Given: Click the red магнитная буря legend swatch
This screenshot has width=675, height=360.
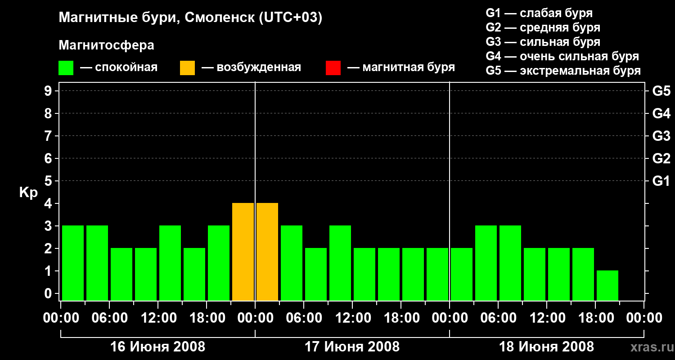Looking at the screenshot, I should coord(333,68).
